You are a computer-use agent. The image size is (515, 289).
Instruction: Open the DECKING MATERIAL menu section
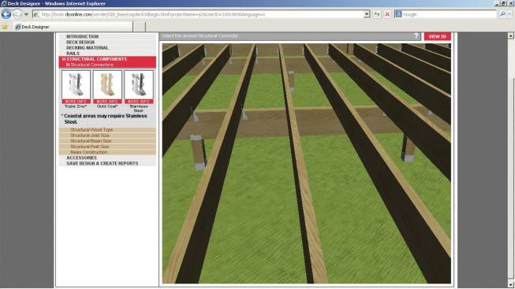88,47
